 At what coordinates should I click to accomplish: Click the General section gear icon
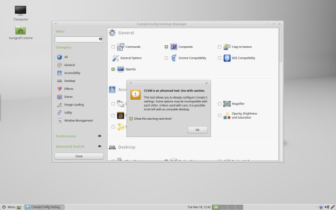pyautogui.click(x=112, y=33)
